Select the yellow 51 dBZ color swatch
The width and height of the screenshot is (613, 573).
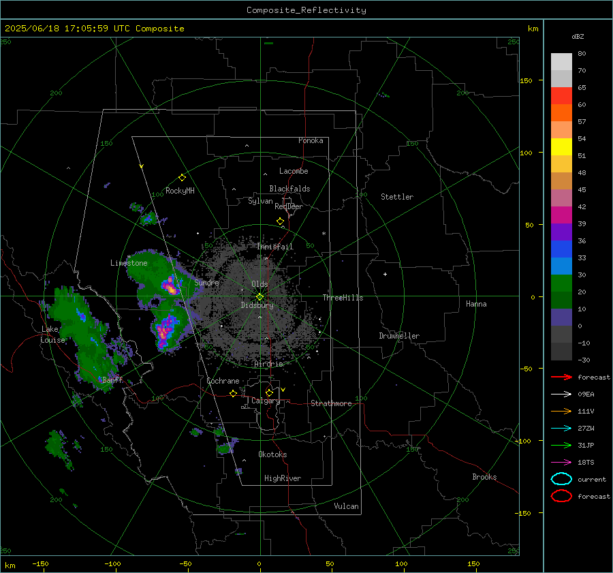(x=561, y=146)
